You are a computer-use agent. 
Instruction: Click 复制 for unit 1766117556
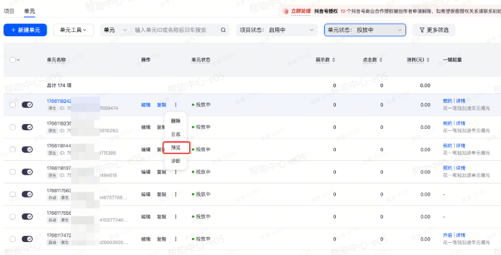(x=161, y=216)
